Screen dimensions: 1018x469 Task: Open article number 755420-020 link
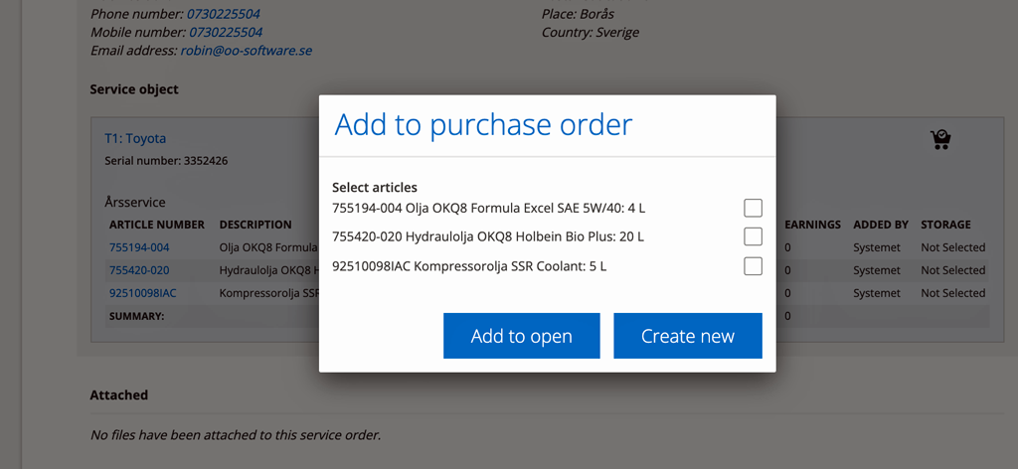click(x=139, y=270)
